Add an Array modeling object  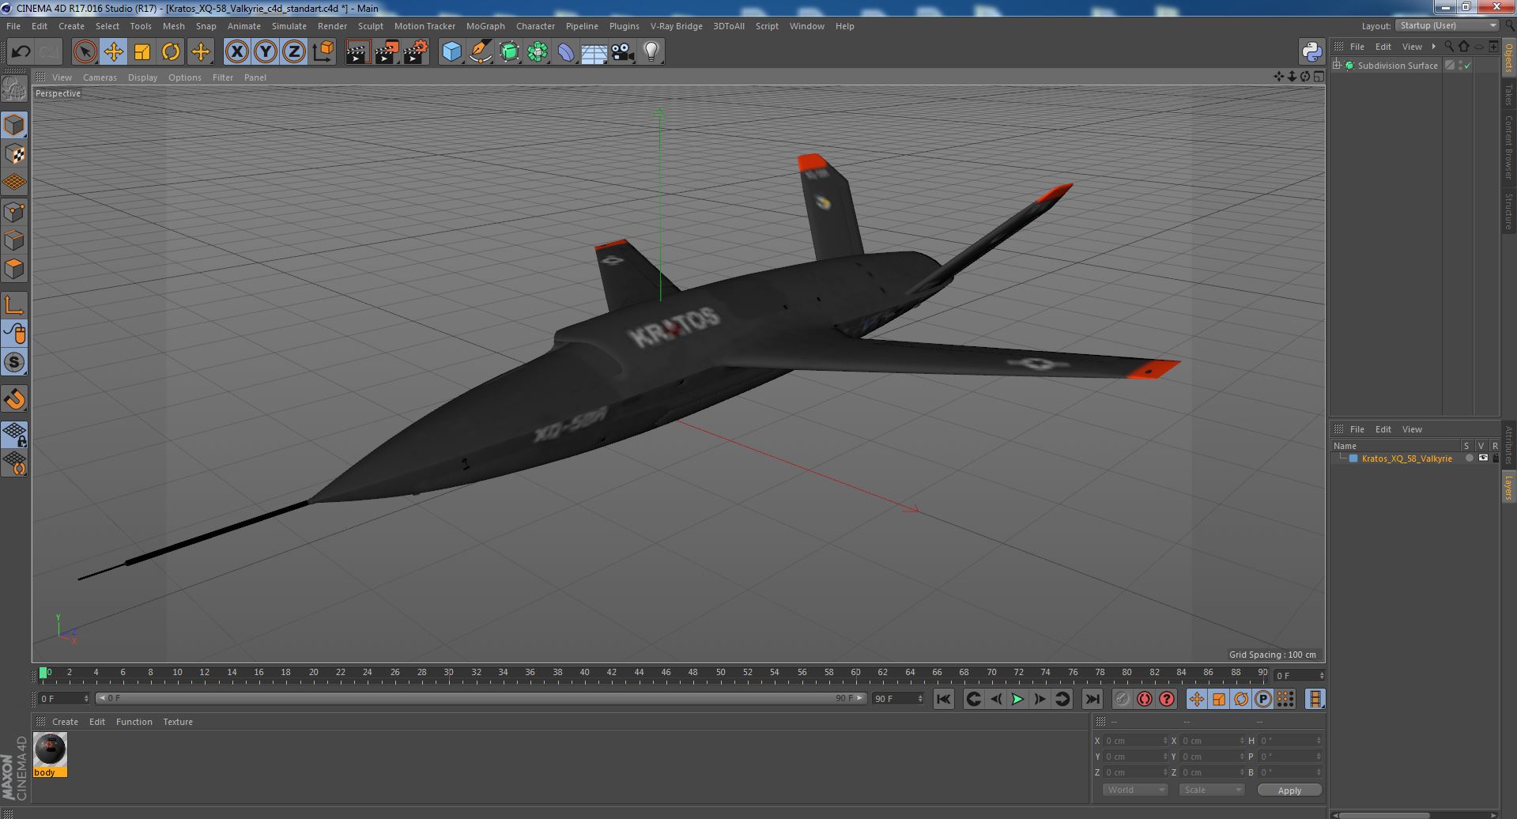[x=538, y=52]
